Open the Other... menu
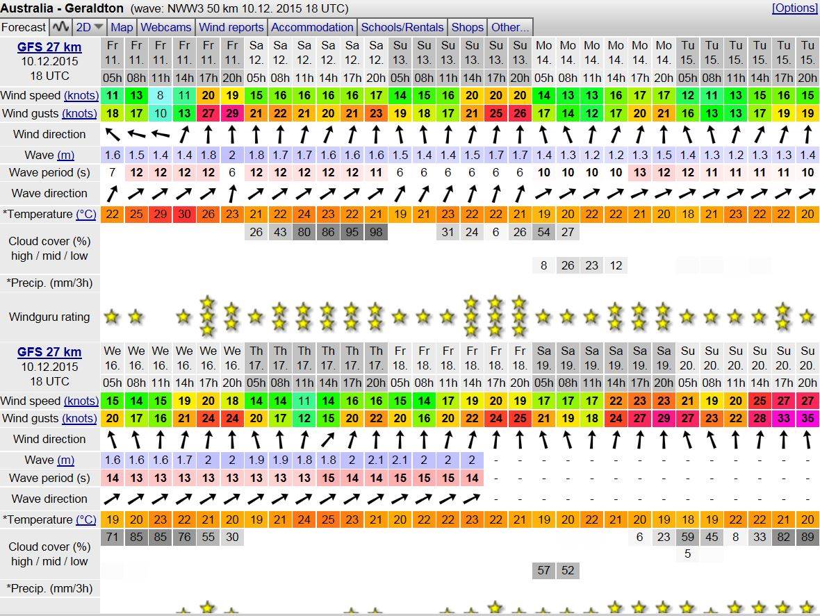 pyautogui.click(x=510, y=27)
